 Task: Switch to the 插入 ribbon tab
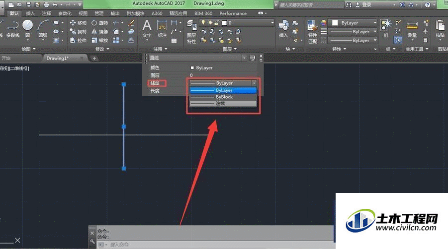point(30,13)
